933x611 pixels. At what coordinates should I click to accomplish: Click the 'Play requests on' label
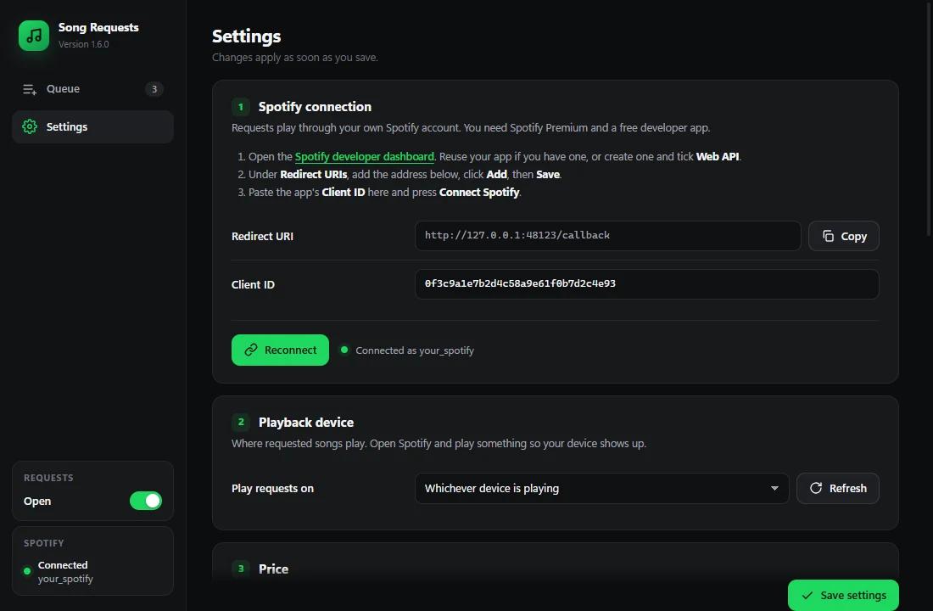272,488
